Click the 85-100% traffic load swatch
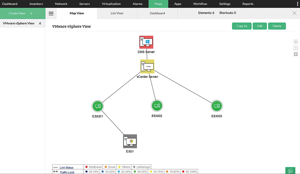Image resolution: width=300 pixels, height=174 pixels. click(183, 172)
